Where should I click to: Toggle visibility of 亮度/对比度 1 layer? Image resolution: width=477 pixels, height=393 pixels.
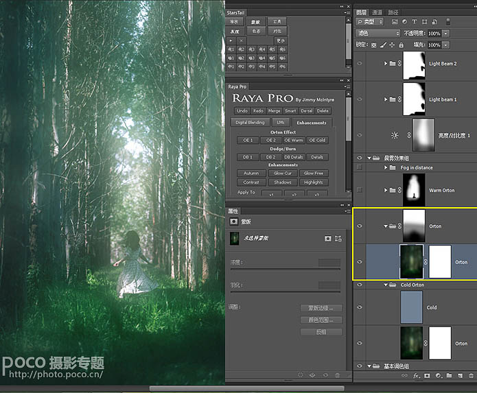[x=360, y=135]
